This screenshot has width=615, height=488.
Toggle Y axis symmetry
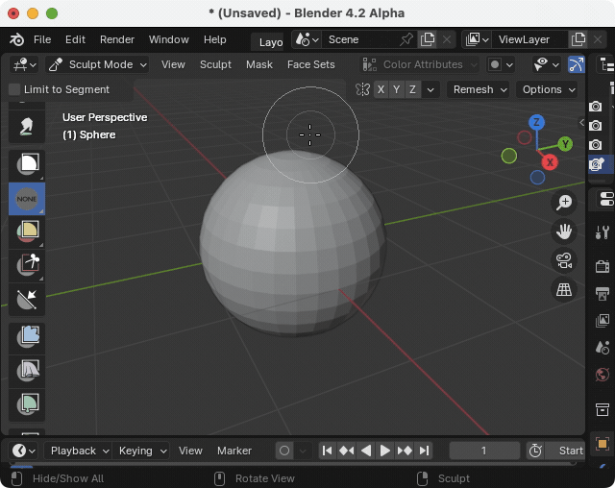397,89
